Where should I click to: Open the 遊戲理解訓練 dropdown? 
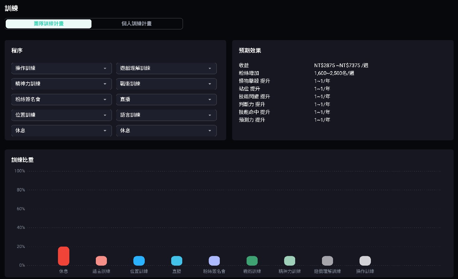(x=166, y=68)
